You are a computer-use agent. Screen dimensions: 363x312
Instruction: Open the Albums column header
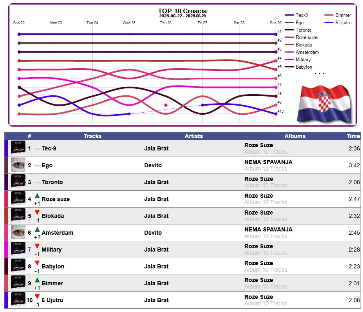pyautogui.click(x=295, y=136)
